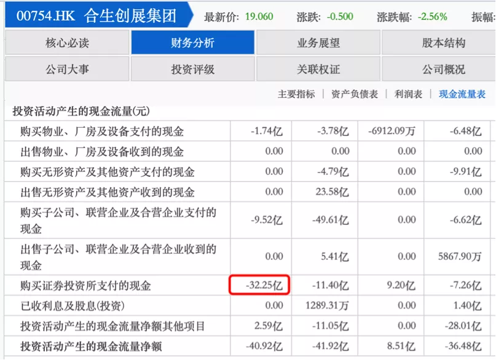Switch to 业务展望 tab
496x360 pixels.
coord(318,42)
